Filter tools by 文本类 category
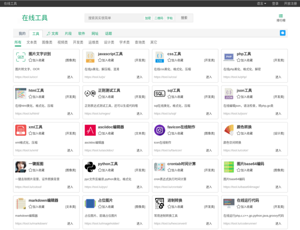Screen dimensions: 300x230 [31, 42]
